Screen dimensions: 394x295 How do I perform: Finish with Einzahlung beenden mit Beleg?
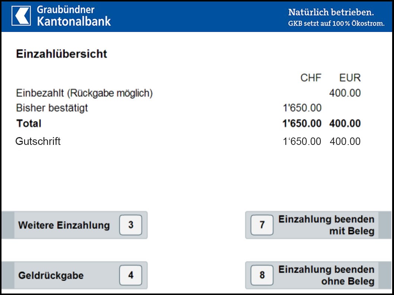[x=318, y=225]
